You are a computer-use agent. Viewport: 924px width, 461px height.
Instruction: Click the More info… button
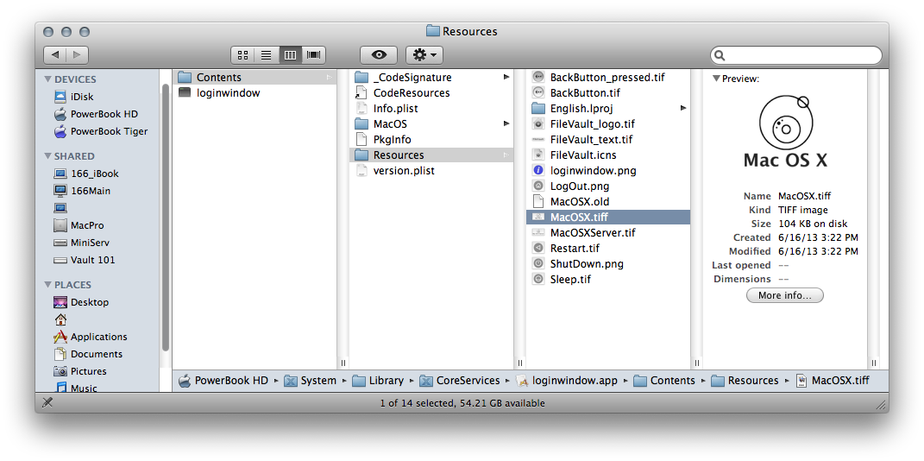[785, 295]
